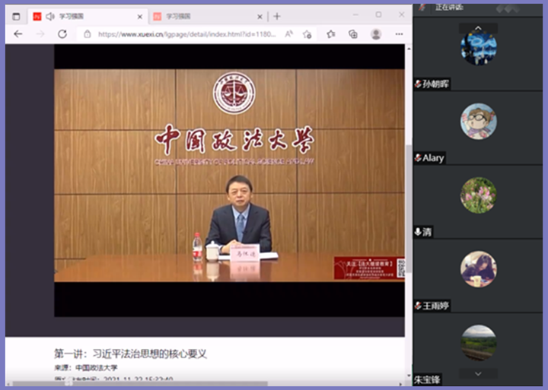The width and height of the screenshot is (548, 390).
Task: Mute the audio-playing tab via speaker icon
Action: click(50, 16)
